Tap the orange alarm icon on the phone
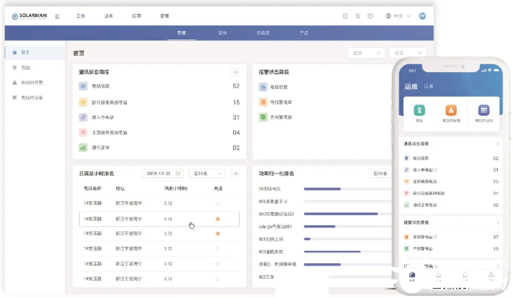 (x=451, y=110)
